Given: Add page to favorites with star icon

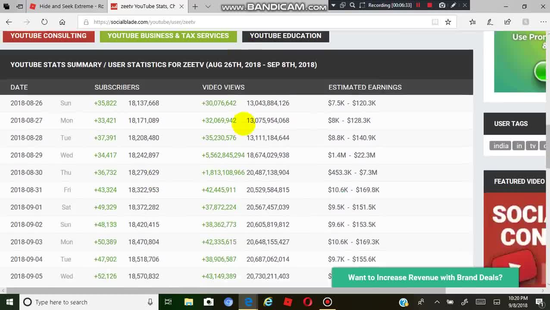Looking at the screenshot, I should point(448,22).
